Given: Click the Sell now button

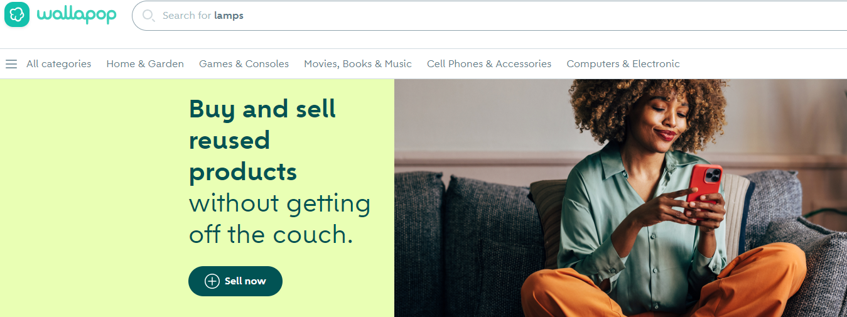Looking at the screenshot, I should click(x=235, y=281).
